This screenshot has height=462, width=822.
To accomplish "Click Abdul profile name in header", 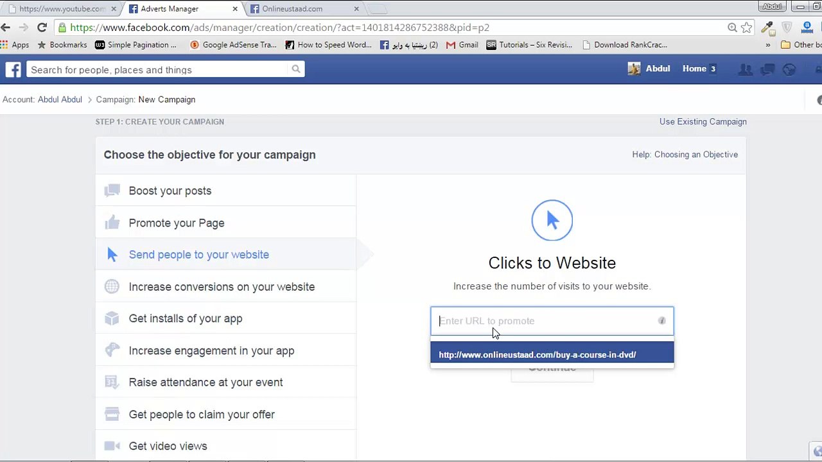I will [x=658, y=69].
